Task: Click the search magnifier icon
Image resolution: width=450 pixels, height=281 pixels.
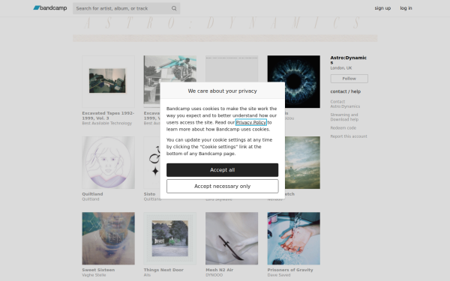Action: (x=174, y=8)
